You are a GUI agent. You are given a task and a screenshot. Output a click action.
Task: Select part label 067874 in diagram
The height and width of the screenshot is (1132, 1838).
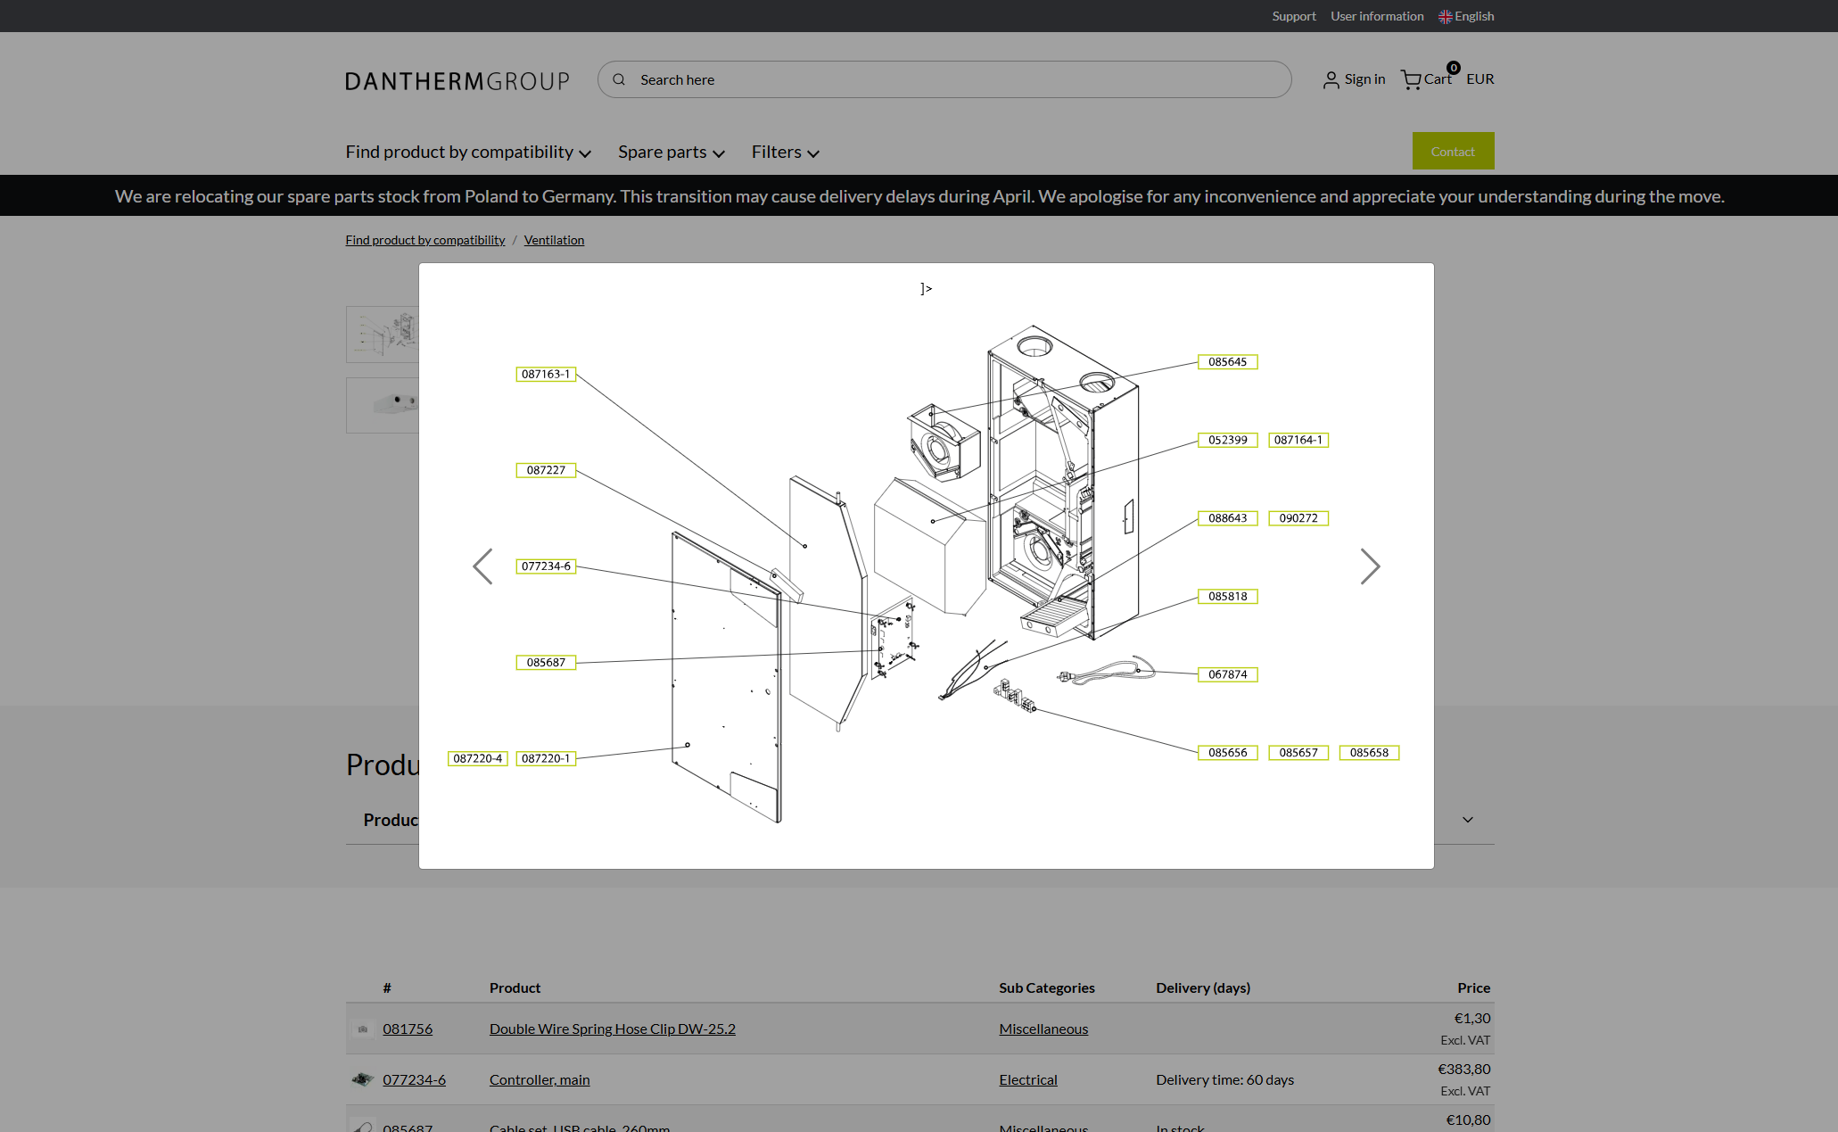point(1228,674)
